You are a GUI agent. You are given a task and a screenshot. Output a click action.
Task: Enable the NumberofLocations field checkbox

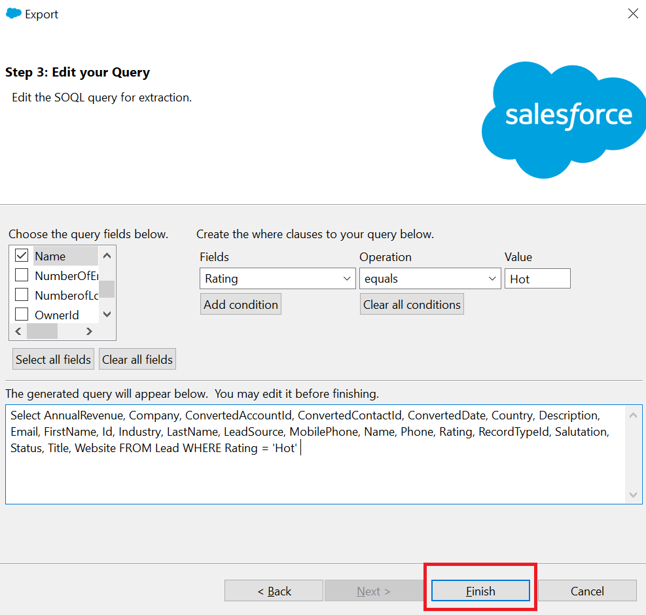22,295
